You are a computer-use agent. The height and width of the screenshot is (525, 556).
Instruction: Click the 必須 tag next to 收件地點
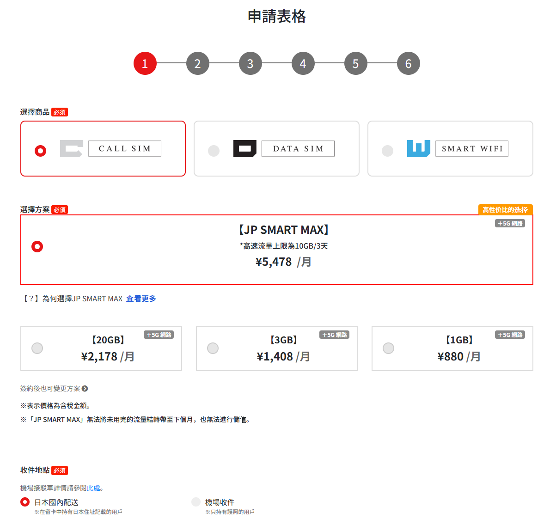[60, 470]
